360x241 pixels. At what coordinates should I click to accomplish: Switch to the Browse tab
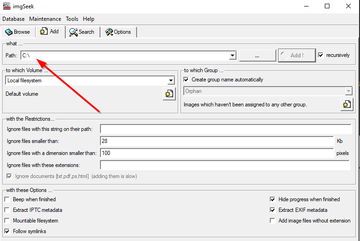click(x=18, y=32)
